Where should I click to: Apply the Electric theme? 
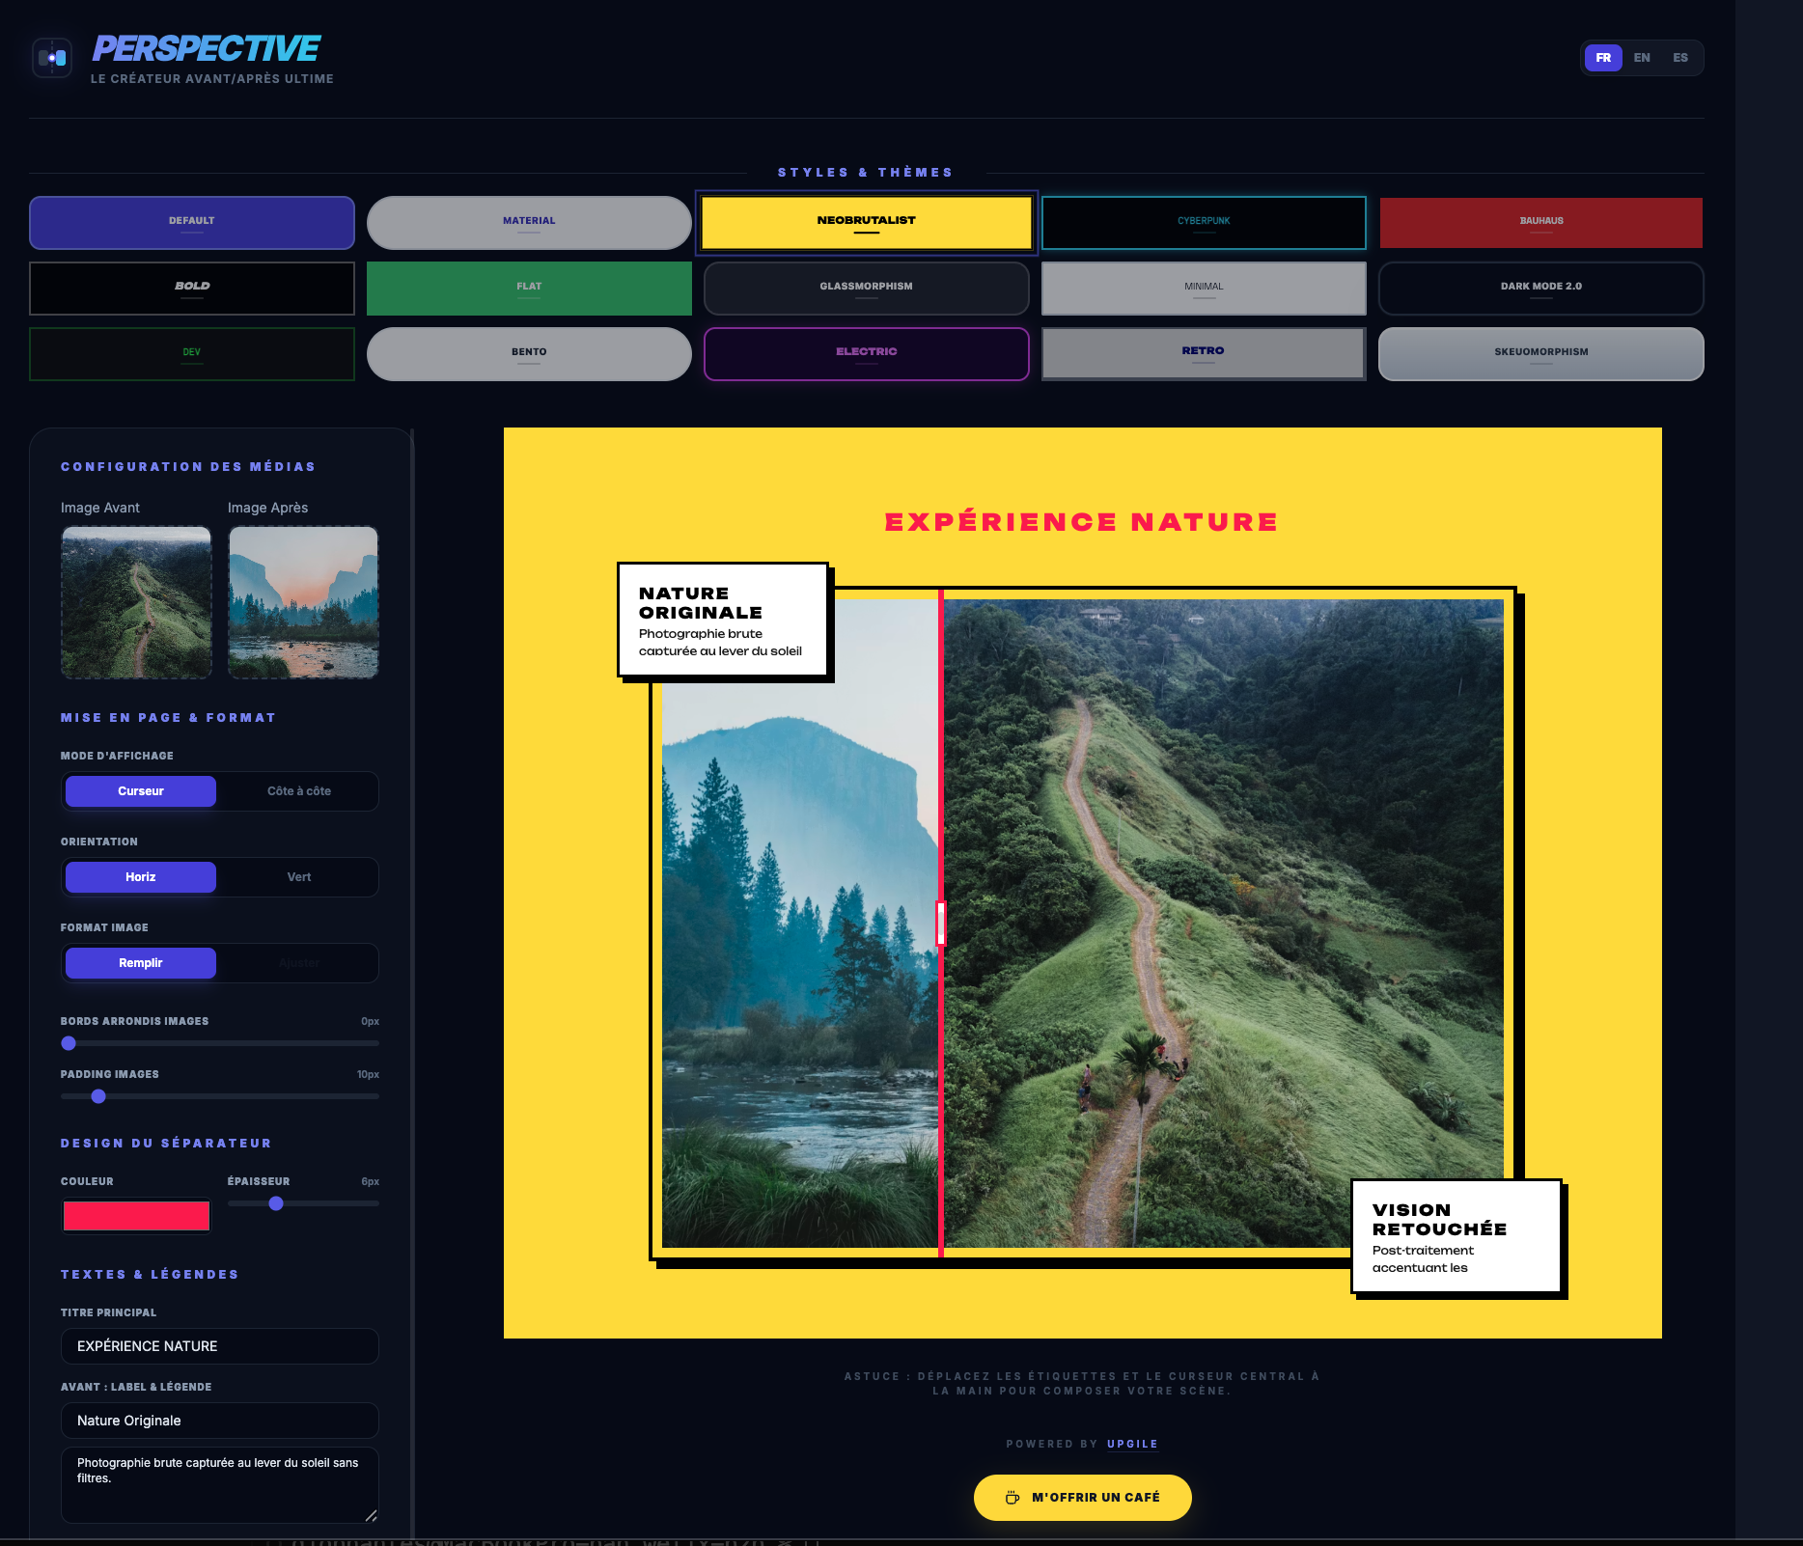coord(866,353)
